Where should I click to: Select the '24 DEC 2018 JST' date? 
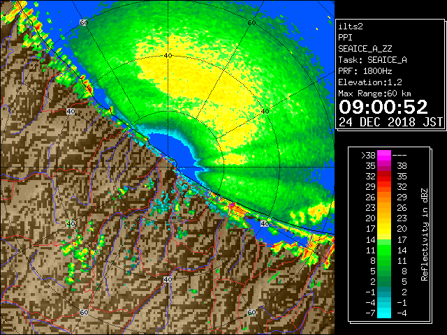390,122
